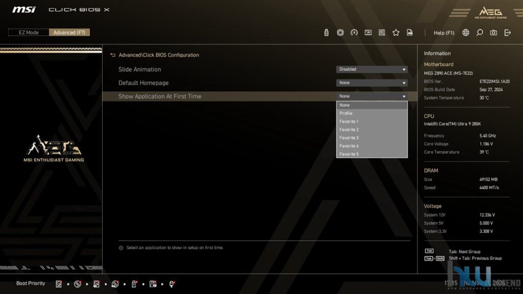523x294 pixels.
Task: Click the exit BIOS door icon
Action: (508, 32)
